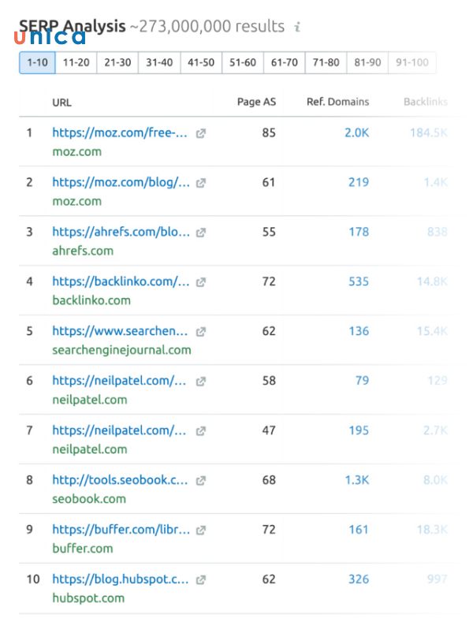Image resolution: width=473 pixels, height=633 pixels.
Task: Open the 535 referring domains link for backlinko.com
Action: 358,281
